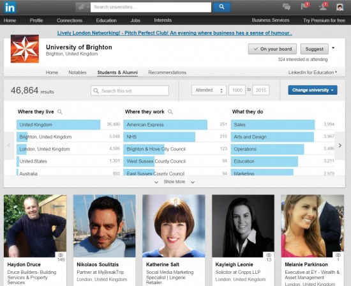Open the Attended dropdown
This screenshot has width=351, height=286.
209,90
